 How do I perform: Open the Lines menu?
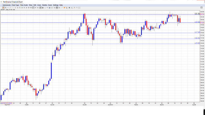(39, 5)
